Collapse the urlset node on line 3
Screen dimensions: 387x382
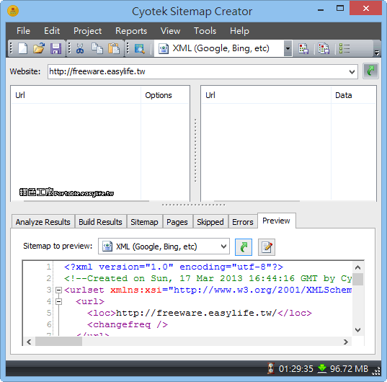pyautogui.click(x=58, y=290)
